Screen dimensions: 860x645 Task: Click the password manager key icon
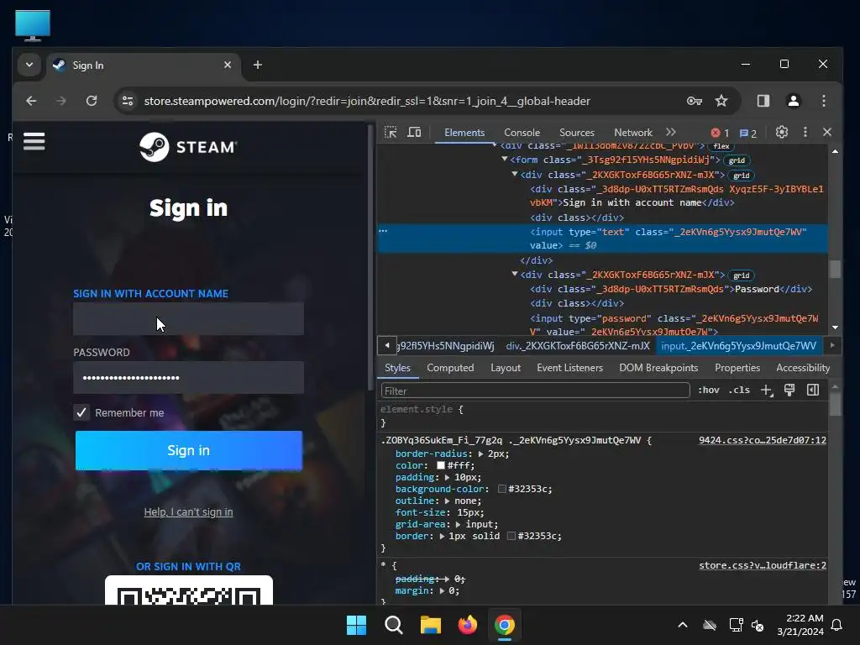(x=695, y=101)
